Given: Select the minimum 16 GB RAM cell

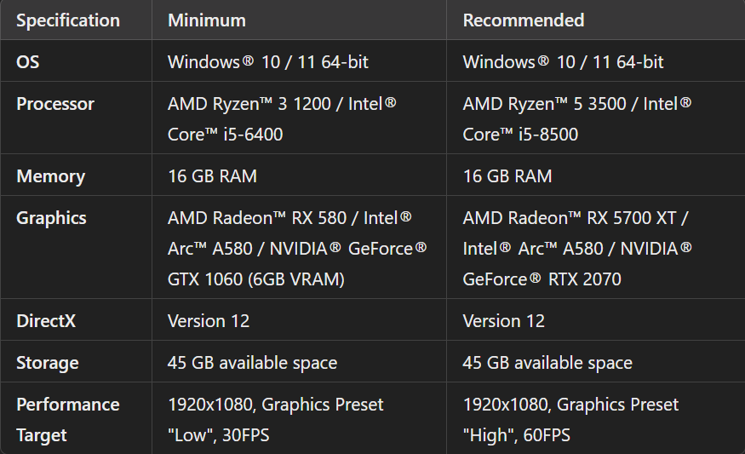Looking at the screenshot, I should [212, 176].
